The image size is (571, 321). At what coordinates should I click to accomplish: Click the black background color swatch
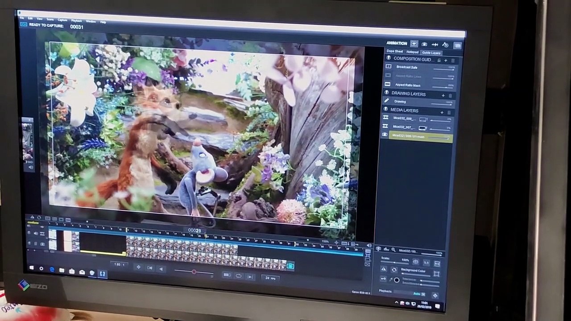397,280
